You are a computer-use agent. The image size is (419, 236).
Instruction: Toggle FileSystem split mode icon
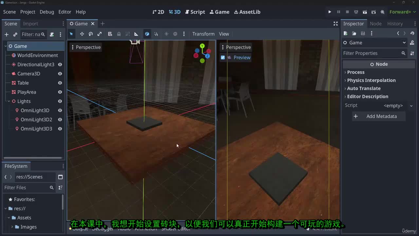(x=60, y=177)
